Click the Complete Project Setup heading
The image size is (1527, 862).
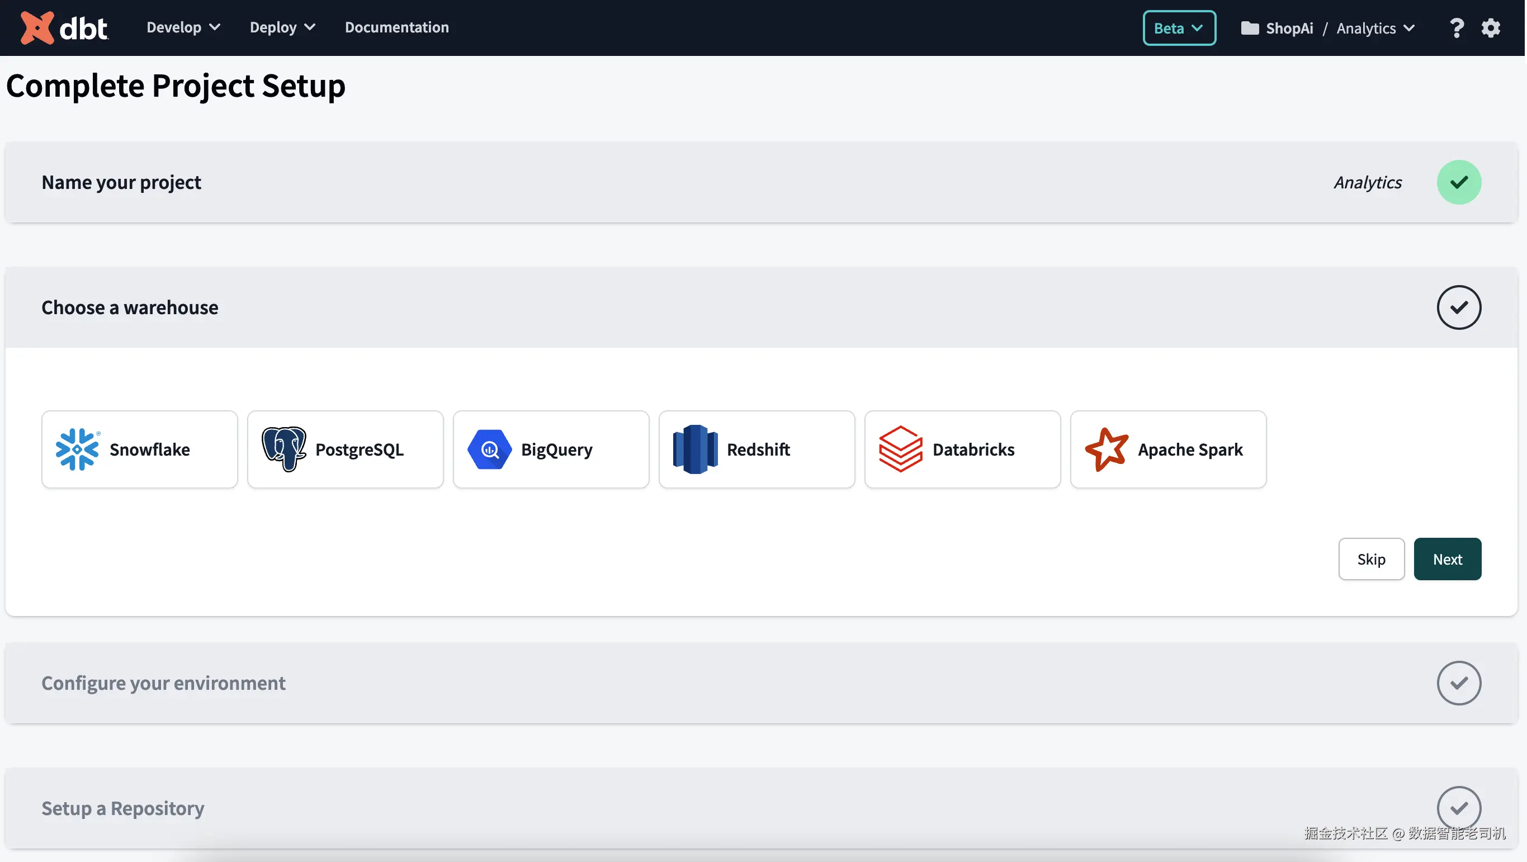176,86
